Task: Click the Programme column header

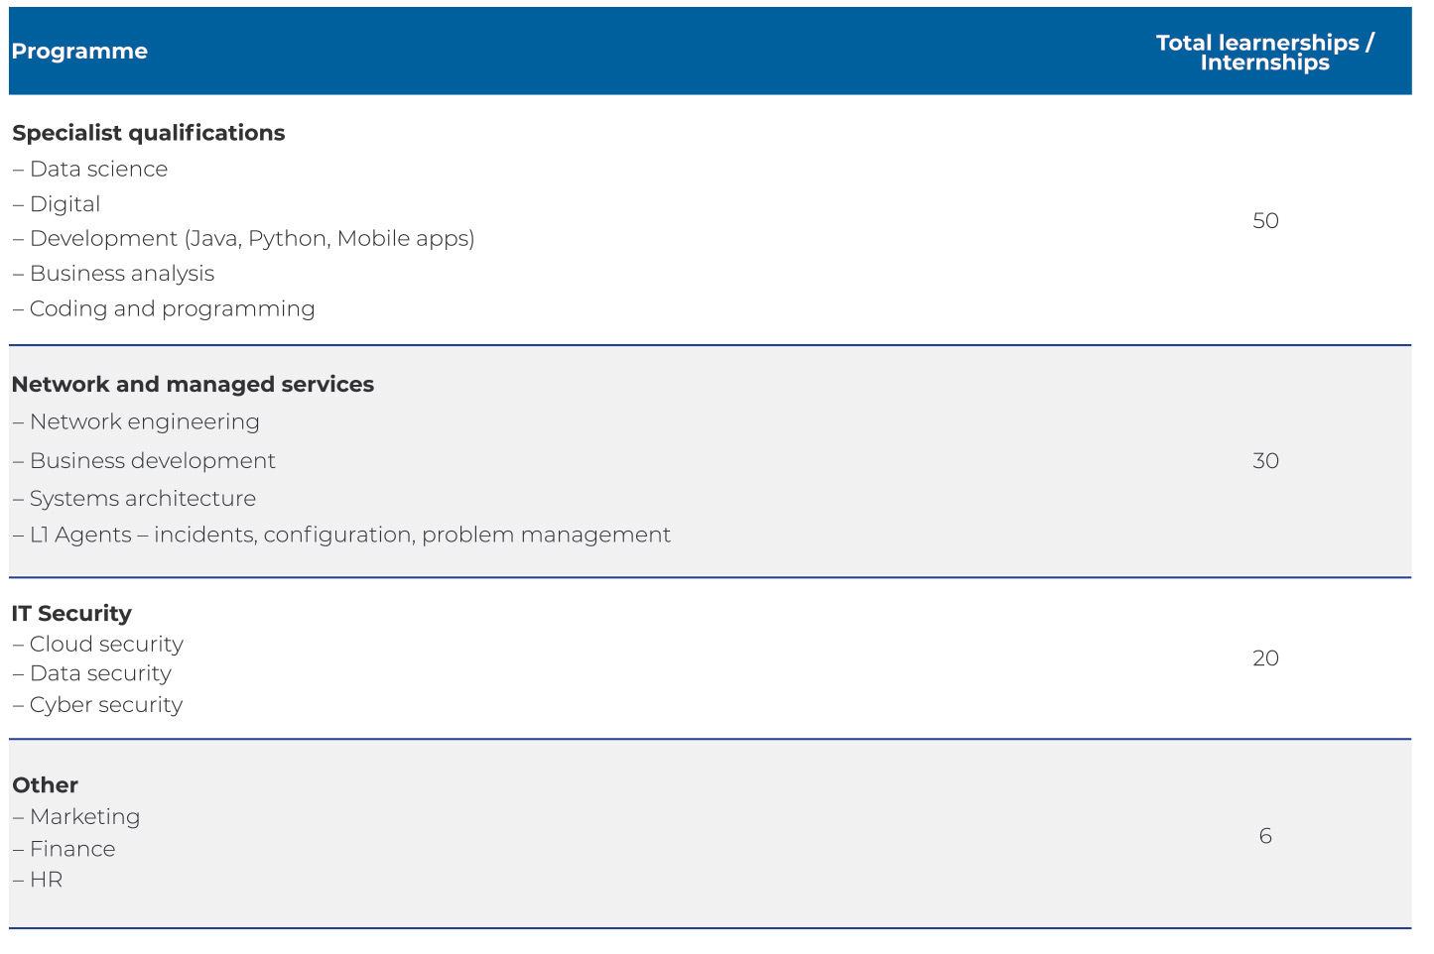Action: click(79, 52)
